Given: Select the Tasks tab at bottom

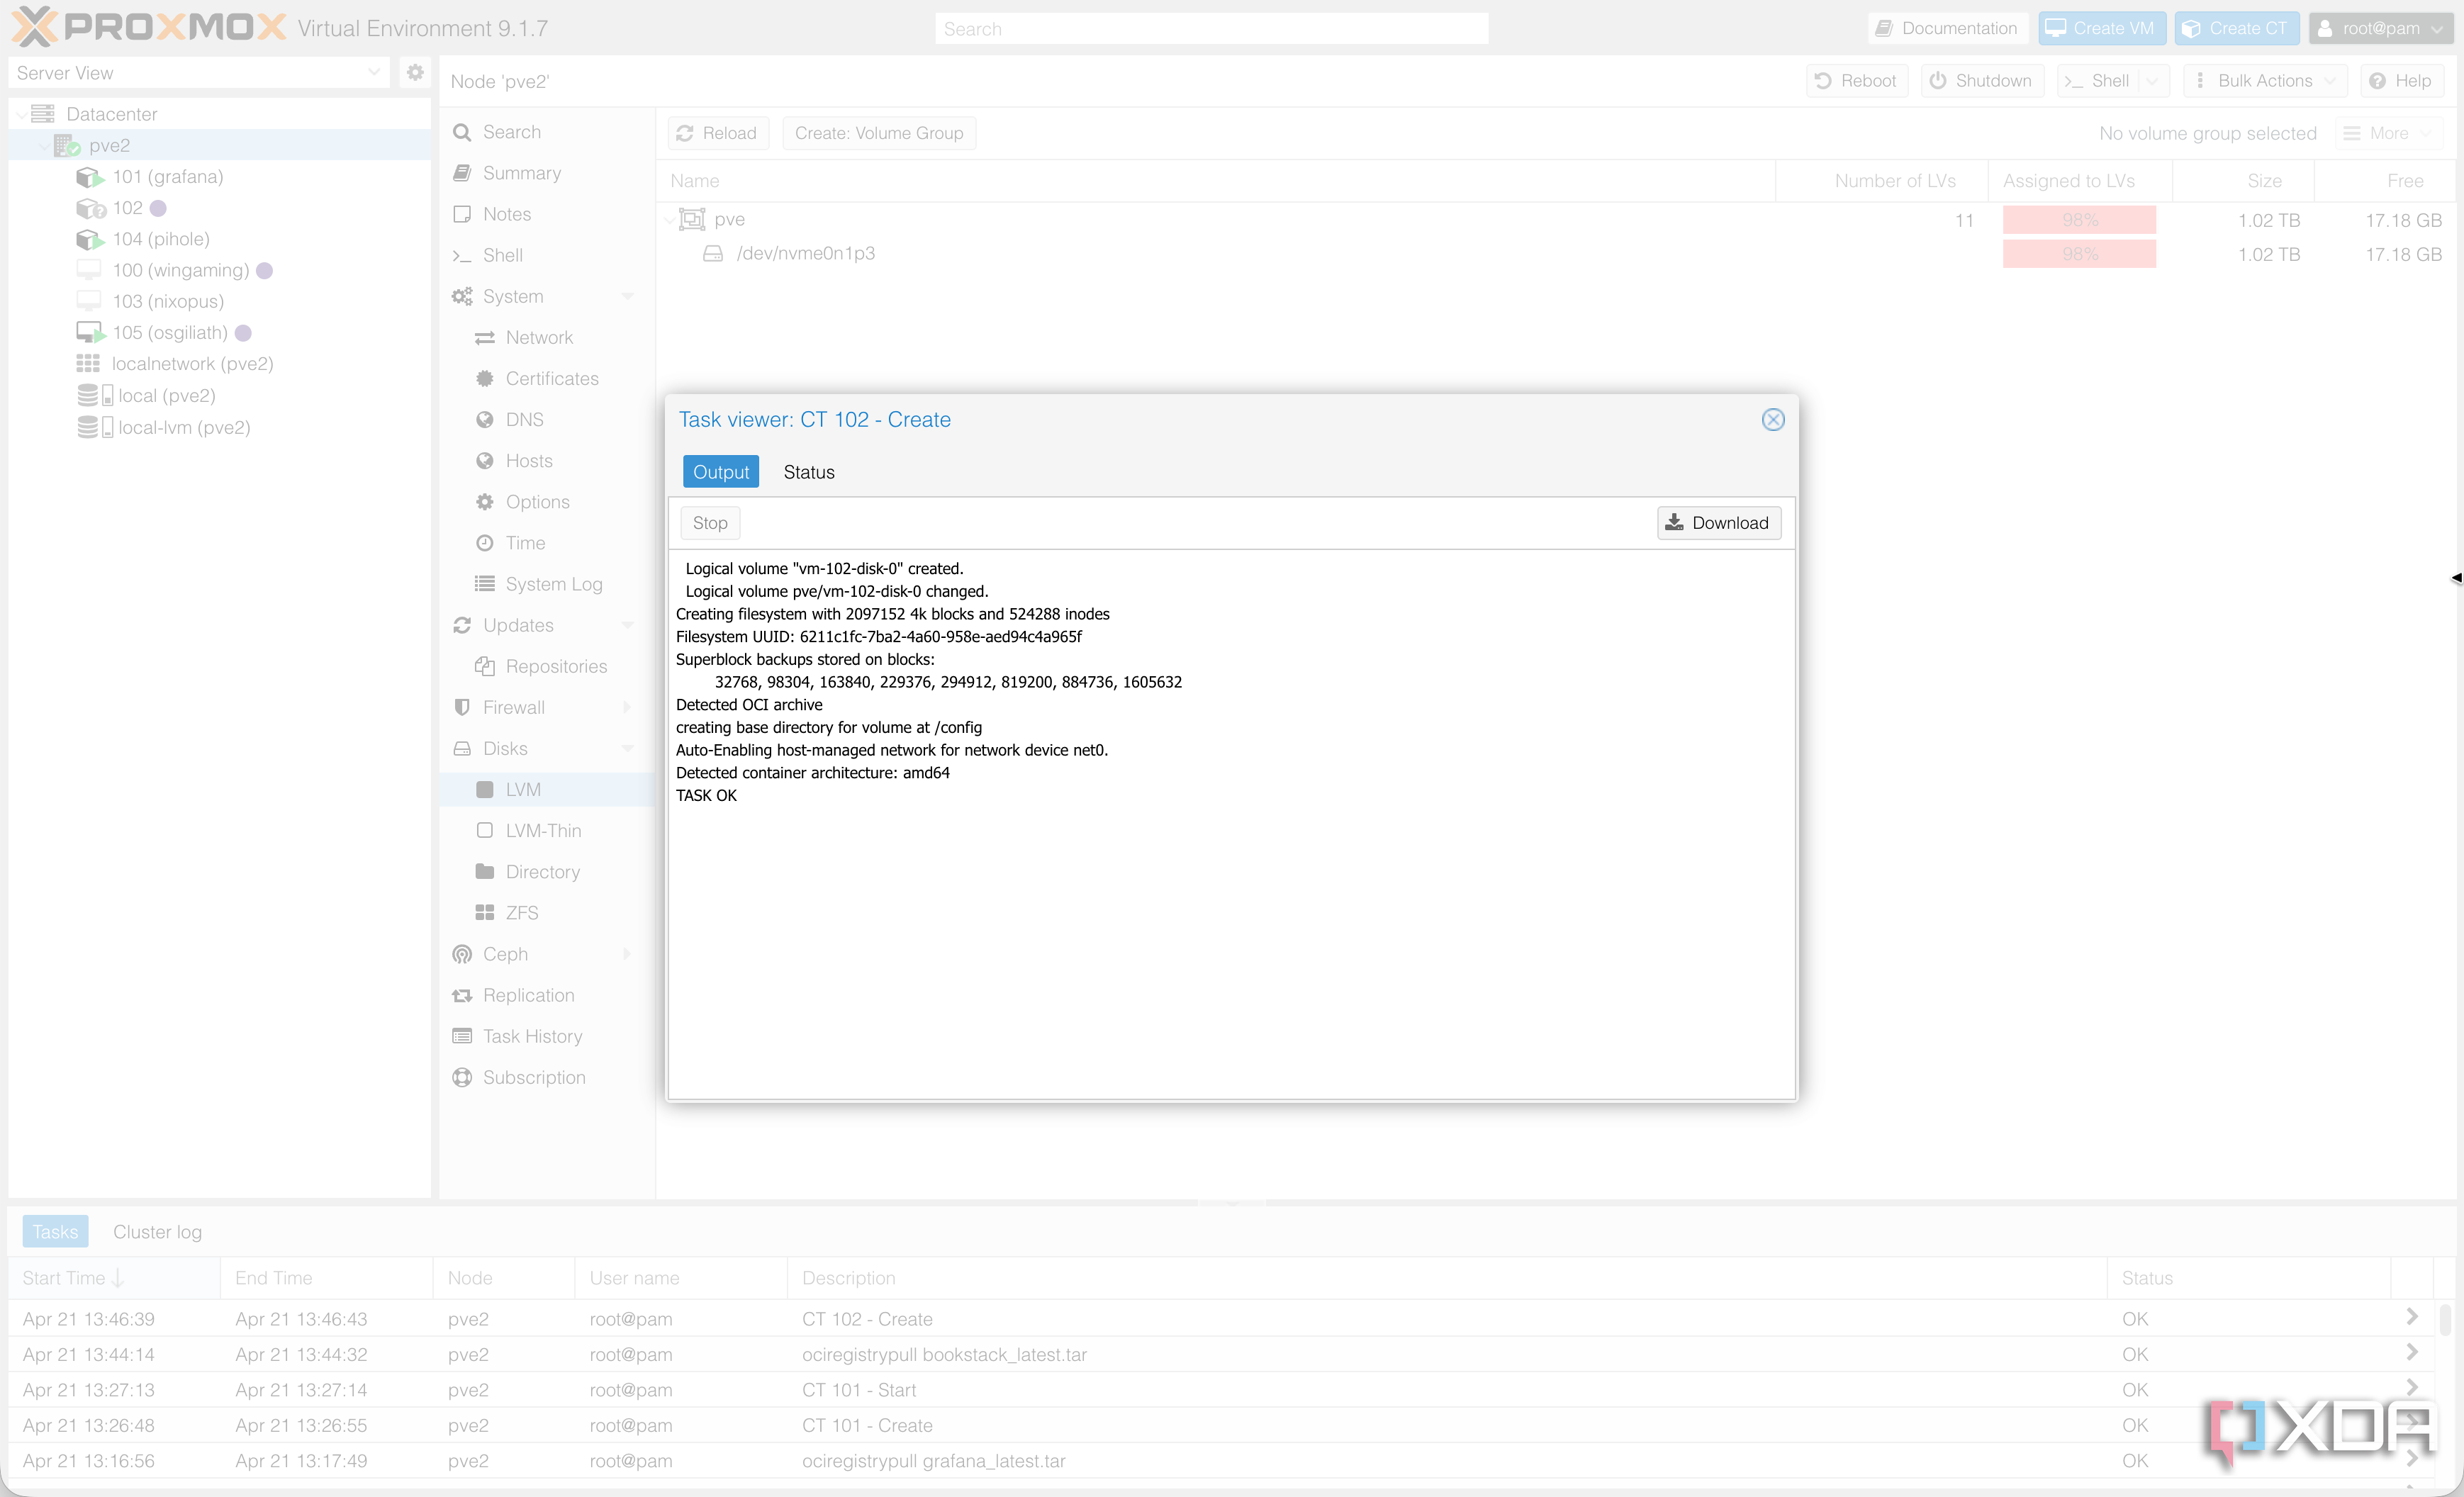Looking at the screenshot, I should [x=55, y=1232].
